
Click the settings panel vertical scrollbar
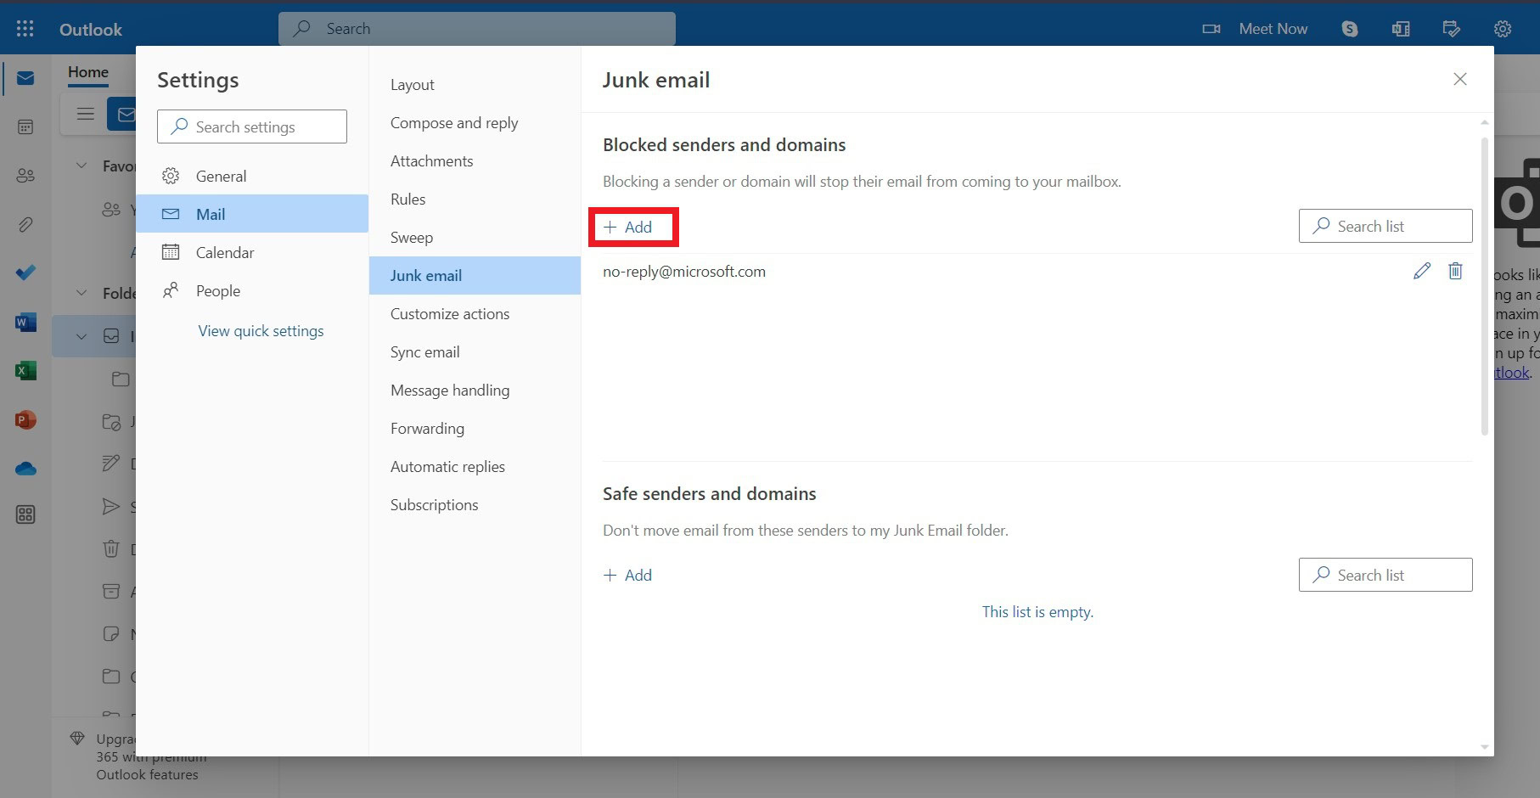[1485, 287]
